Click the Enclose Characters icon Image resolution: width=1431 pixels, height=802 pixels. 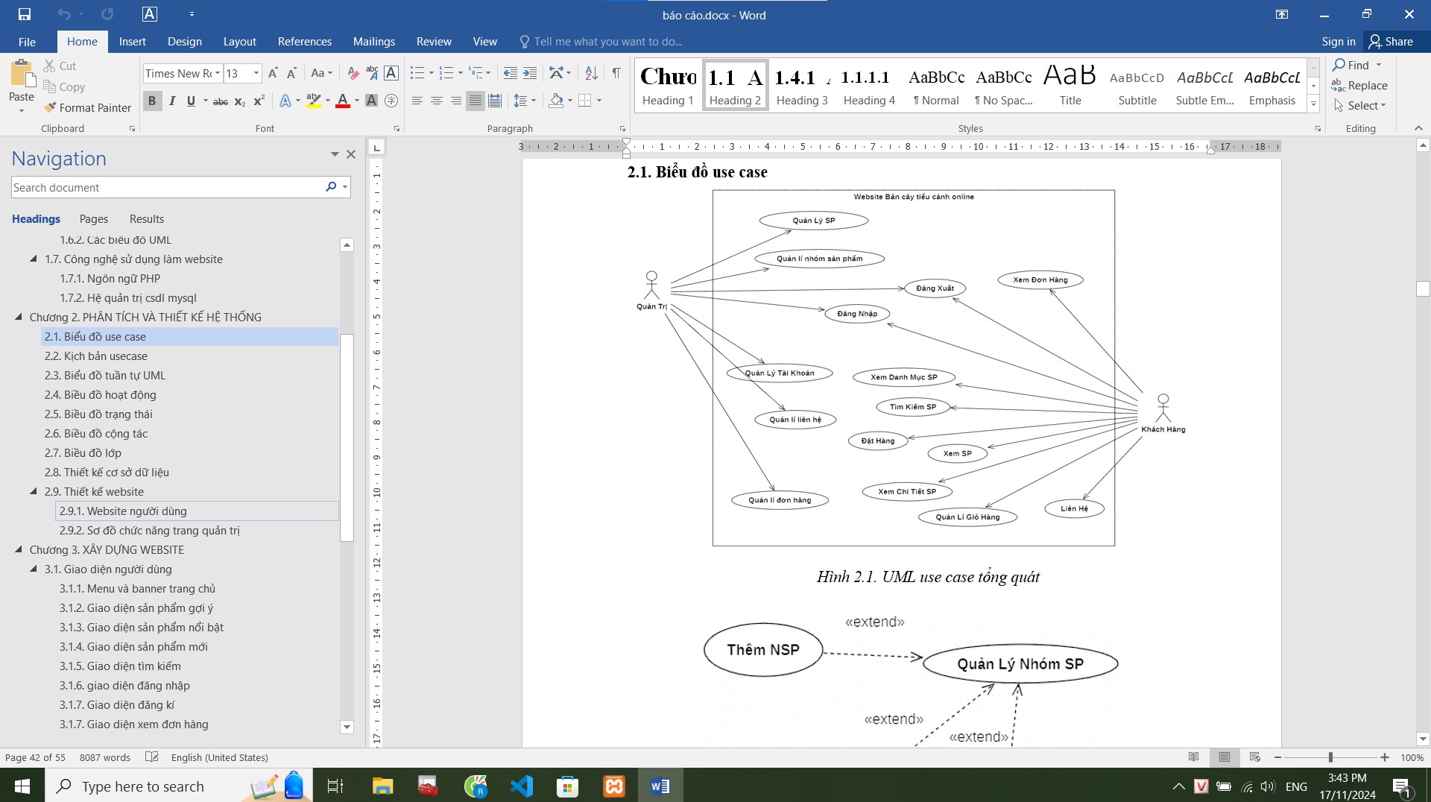point(391,101)
